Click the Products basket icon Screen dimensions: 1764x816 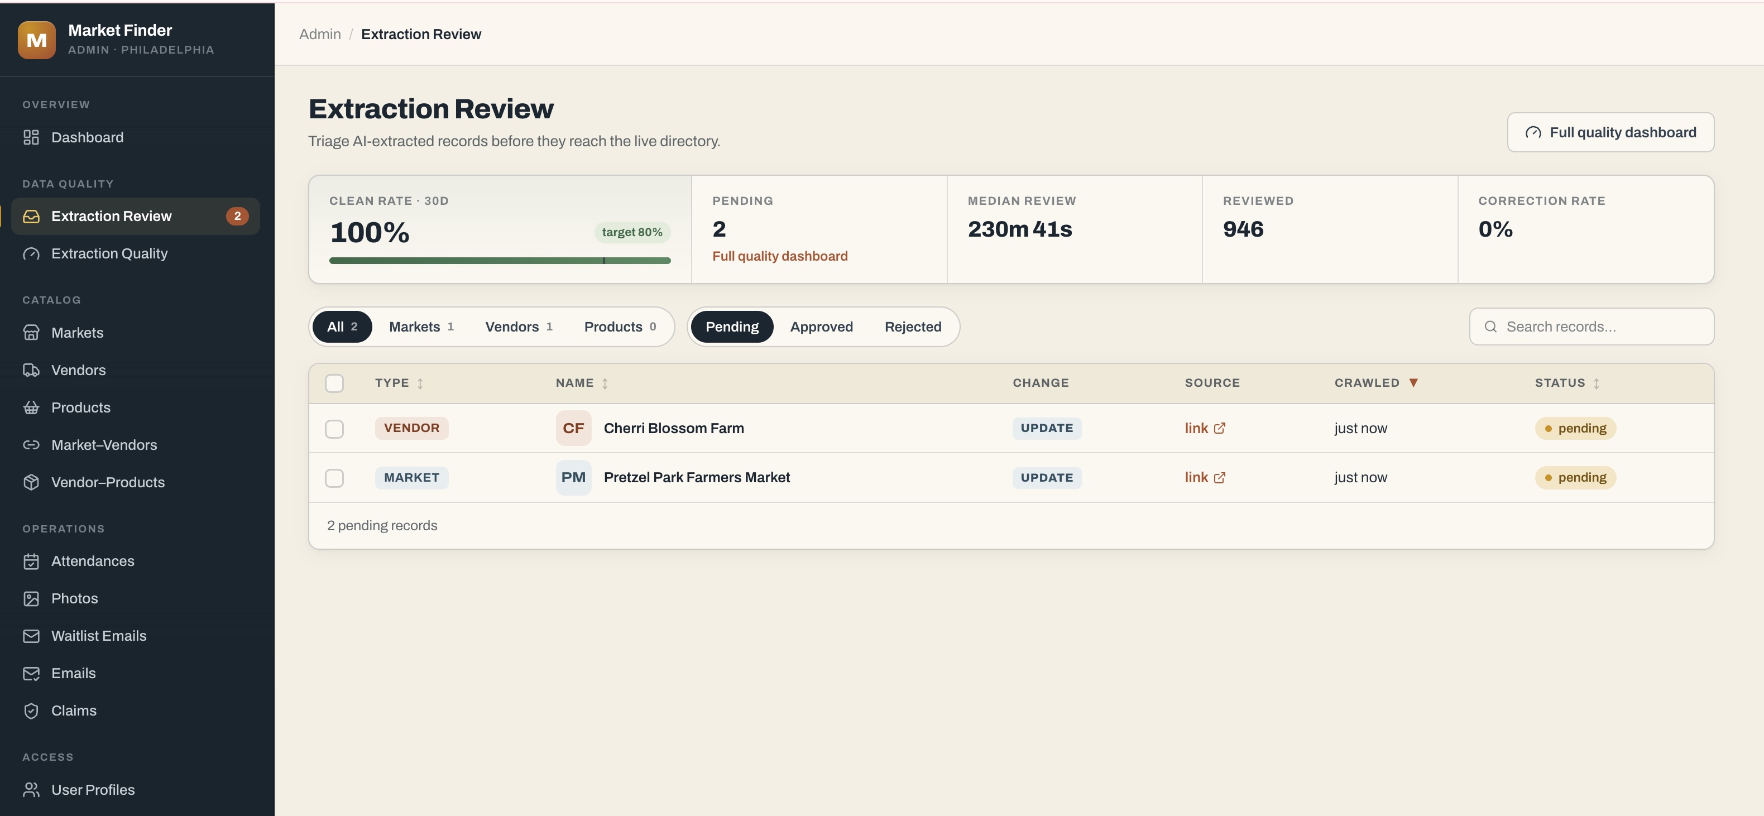31,408
